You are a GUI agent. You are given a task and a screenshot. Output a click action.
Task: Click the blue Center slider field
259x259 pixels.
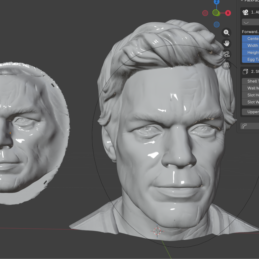(x=250, y=39)
